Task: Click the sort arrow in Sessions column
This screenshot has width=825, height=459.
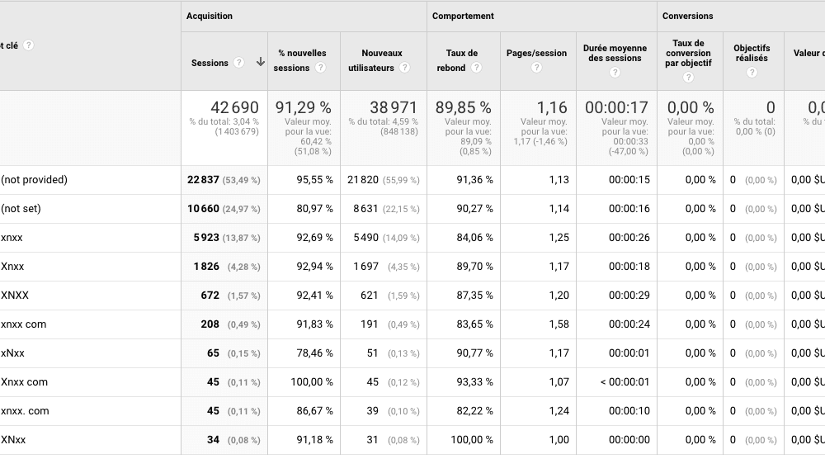Action: click(x=260, y=62)
